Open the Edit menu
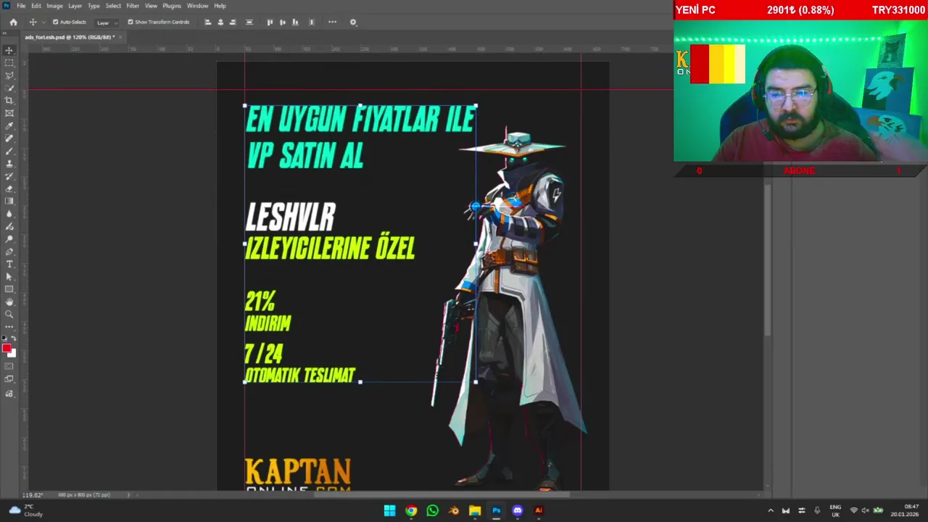928x522 pixels. click(x=36, y=6)
